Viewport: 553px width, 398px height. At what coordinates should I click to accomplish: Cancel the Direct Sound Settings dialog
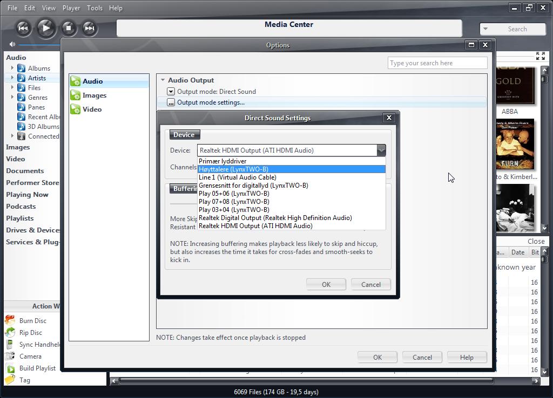[x=371, y=285]
